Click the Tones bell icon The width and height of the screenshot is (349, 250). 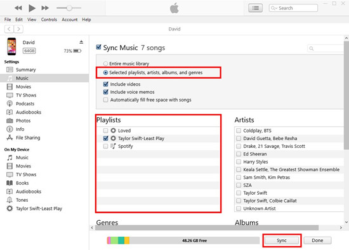[x=10, y=200]
